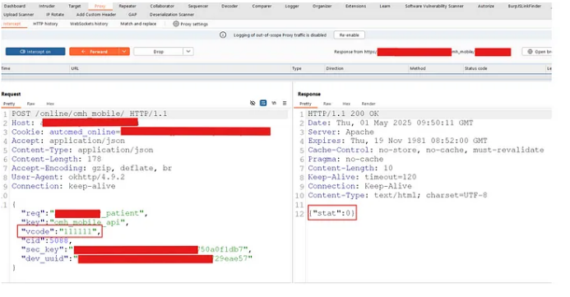Open the Request editor hamburger menu icon
570x297 pixels.
285,103
